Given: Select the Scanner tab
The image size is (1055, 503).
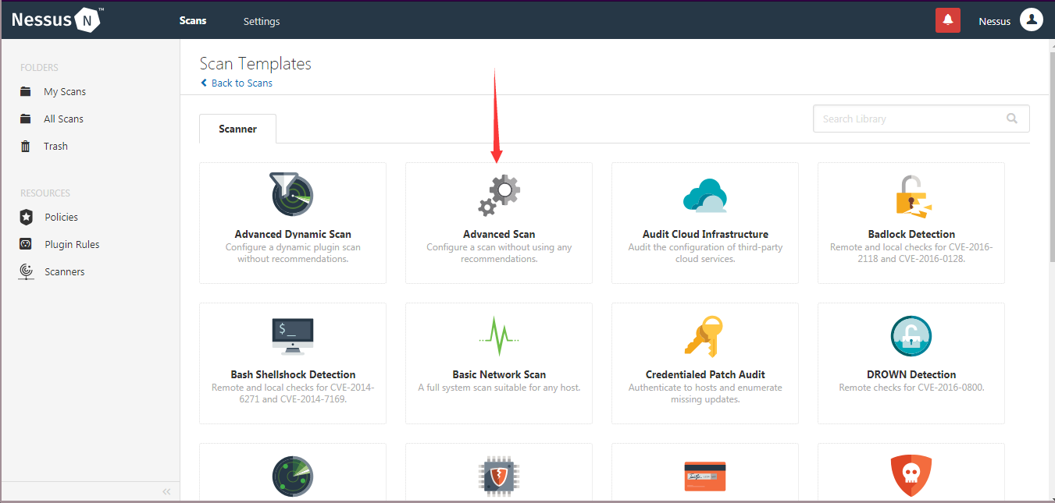Looking at the screenshot, I should (237, 129).
